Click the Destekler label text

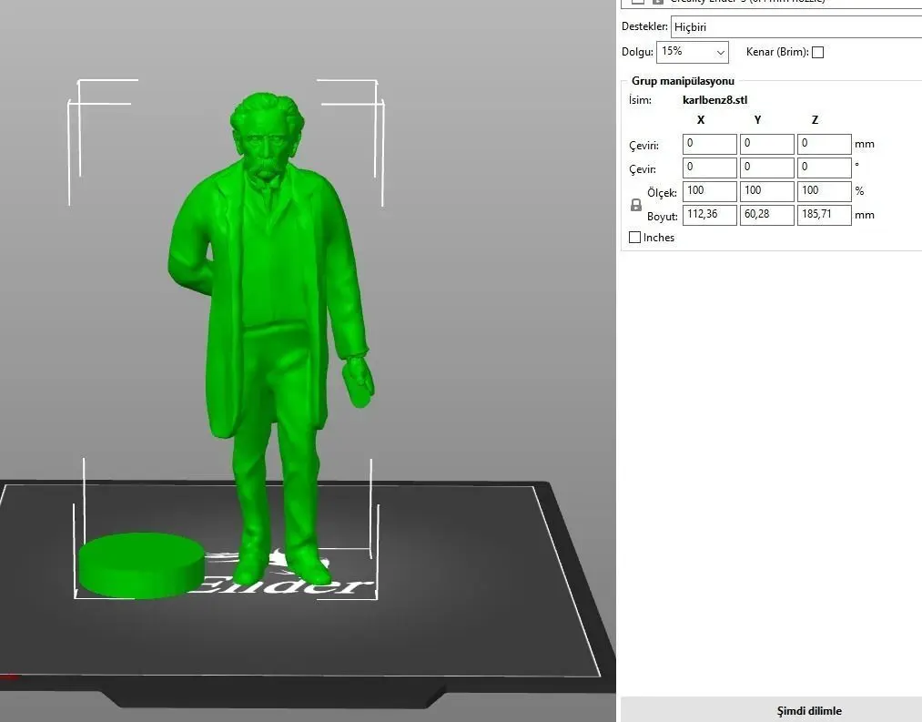pos(644,26)
